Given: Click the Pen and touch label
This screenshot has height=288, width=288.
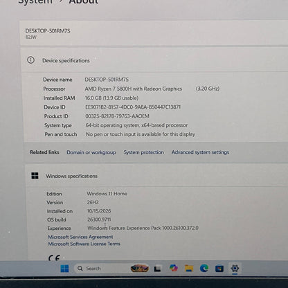Looking at the screenshot, I should (x=61, y=134).
